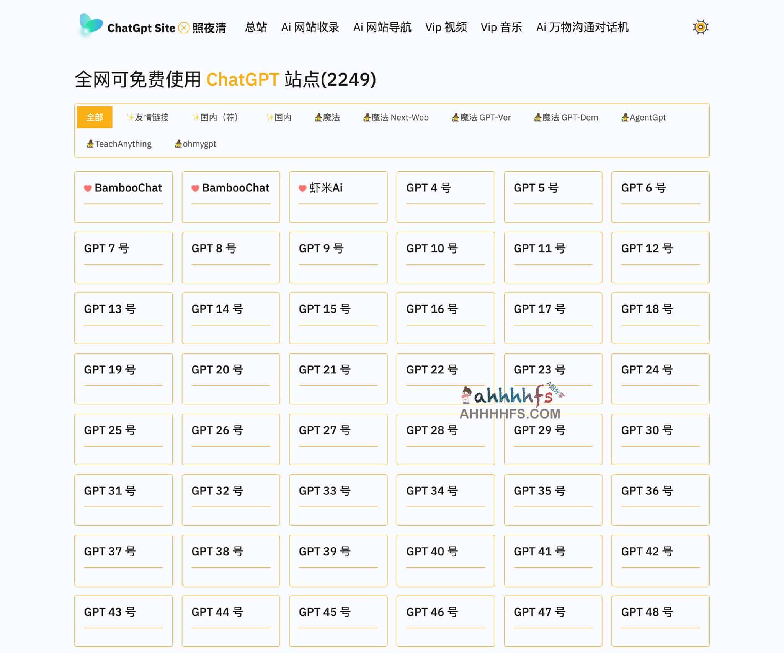Select the TeachAnything filter
This screenshot has width=784, height=653.
coord(119,144)
